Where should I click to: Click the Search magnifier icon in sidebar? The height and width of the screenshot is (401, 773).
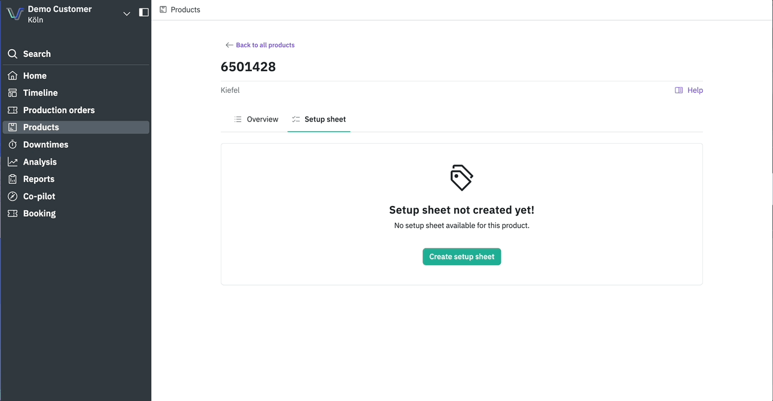point(13,54)
